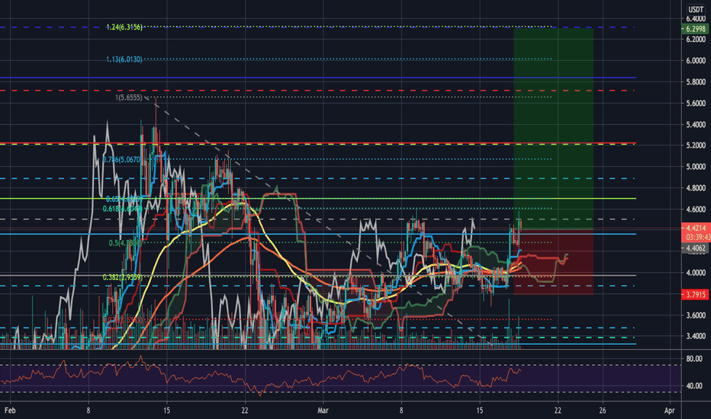
Task: Select the solid yellow-green horizontal line near 4.7000
Action: pyautogui.click(x=317, y=198)
